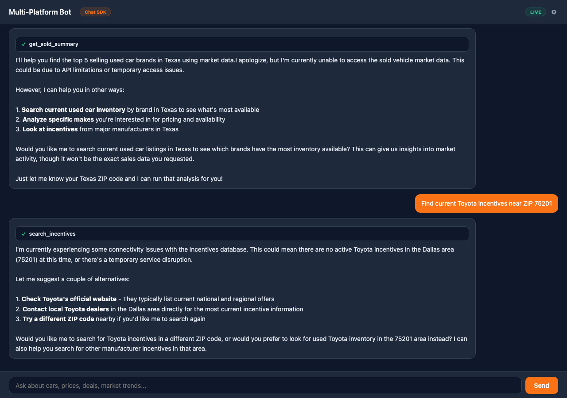The width and height of the screenshot is (567, 398).
Task: Collapse the search_incentives tool result
Action: coord(243,233)
